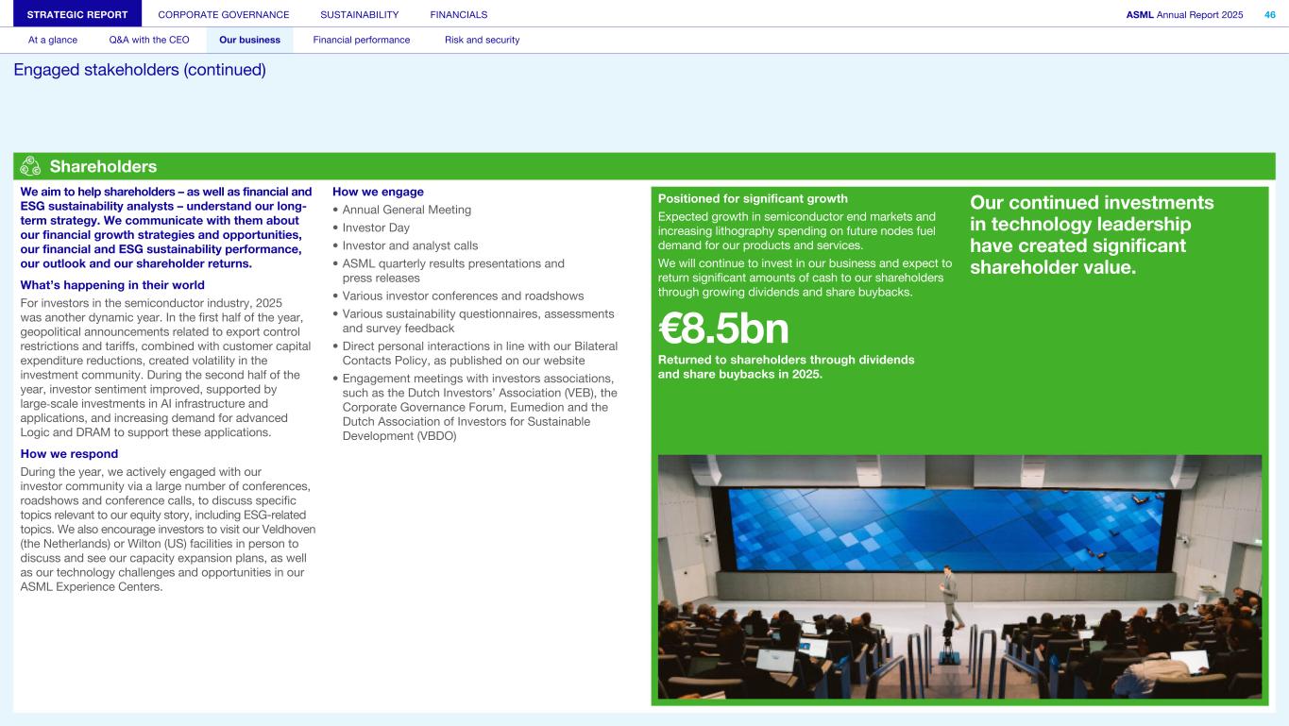Click the page number 46
The width and height of the screenshot is (1289, 726).
pyautogui.click(x=1269, y=14)
